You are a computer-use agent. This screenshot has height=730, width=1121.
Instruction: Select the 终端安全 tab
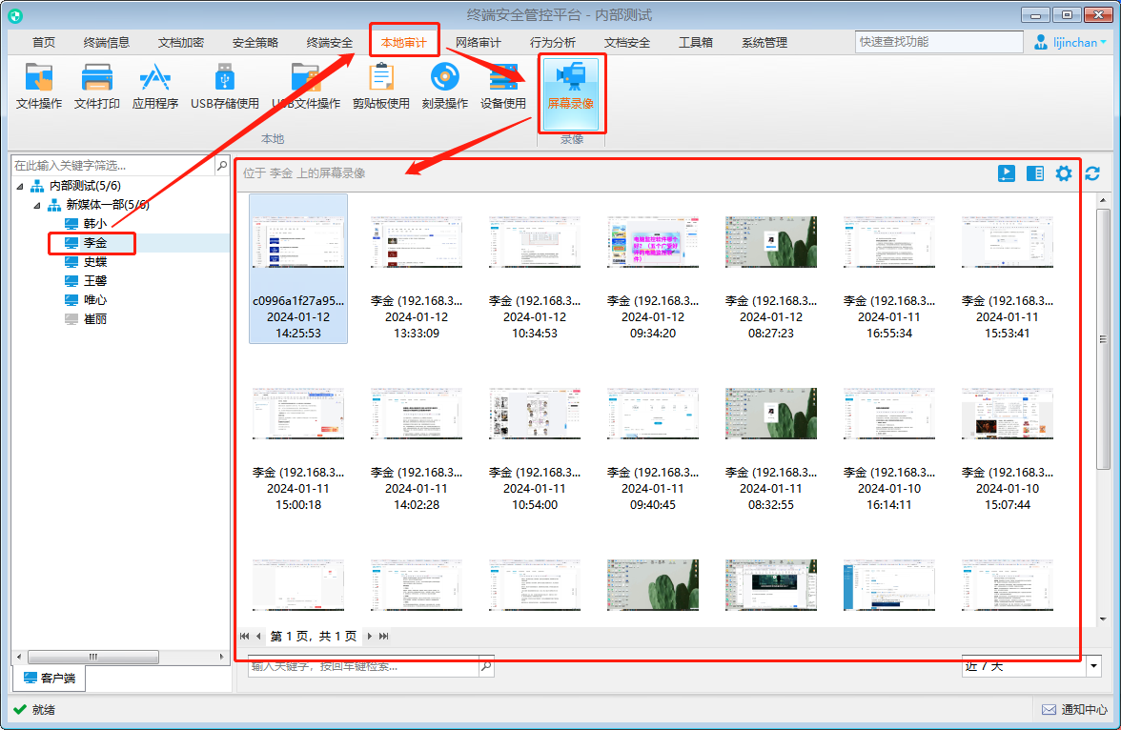coord(330,42)
